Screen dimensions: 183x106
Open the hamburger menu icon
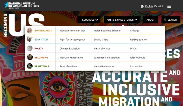[x=169, y=6]
